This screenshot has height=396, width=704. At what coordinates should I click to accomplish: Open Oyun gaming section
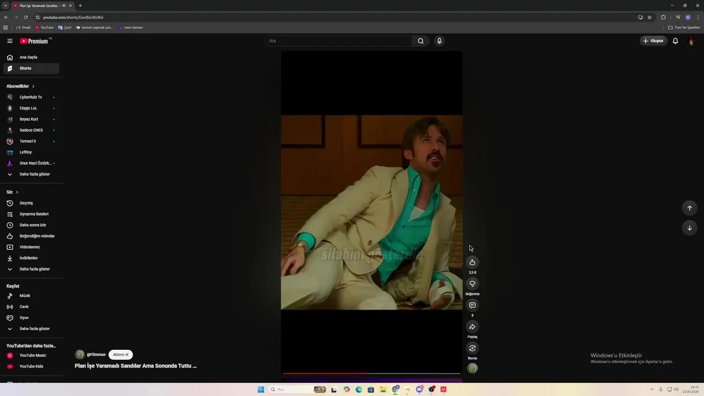pyautogui.click(x=31, y=318)
